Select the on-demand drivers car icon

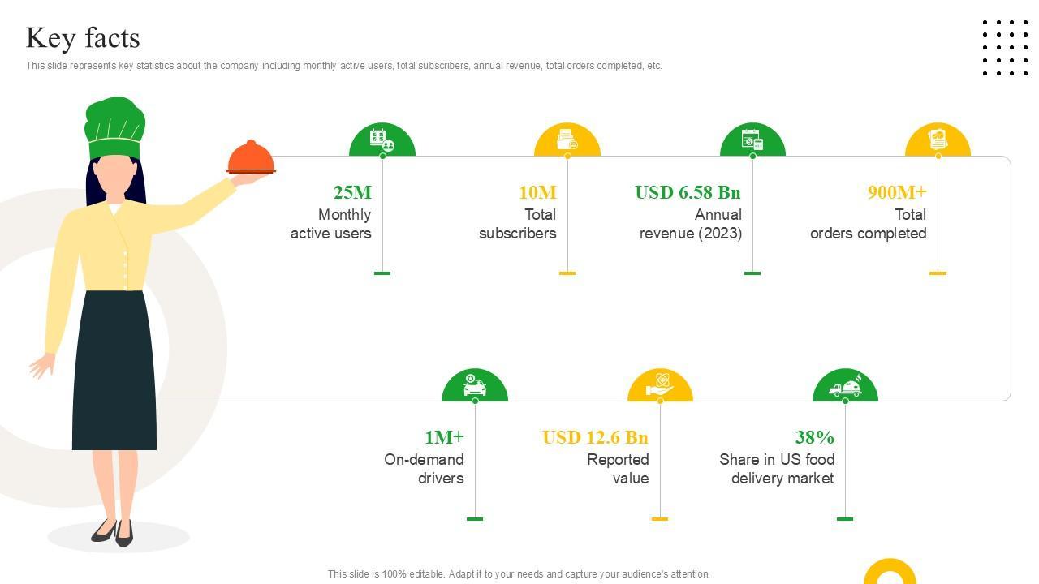475,385
